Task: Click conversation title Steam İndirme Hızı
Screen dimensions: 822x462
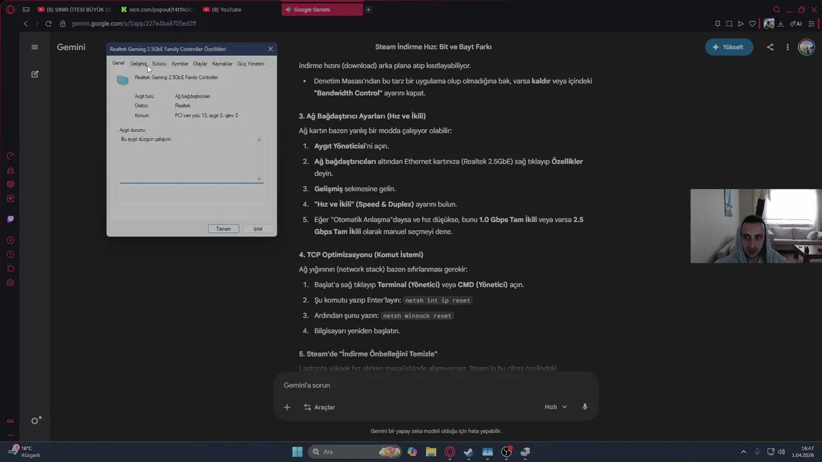Action: (433, 47)
